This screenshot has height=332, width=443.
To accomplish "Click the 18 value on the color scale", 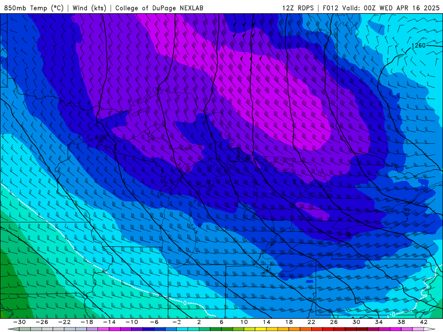I will [289, 322].
